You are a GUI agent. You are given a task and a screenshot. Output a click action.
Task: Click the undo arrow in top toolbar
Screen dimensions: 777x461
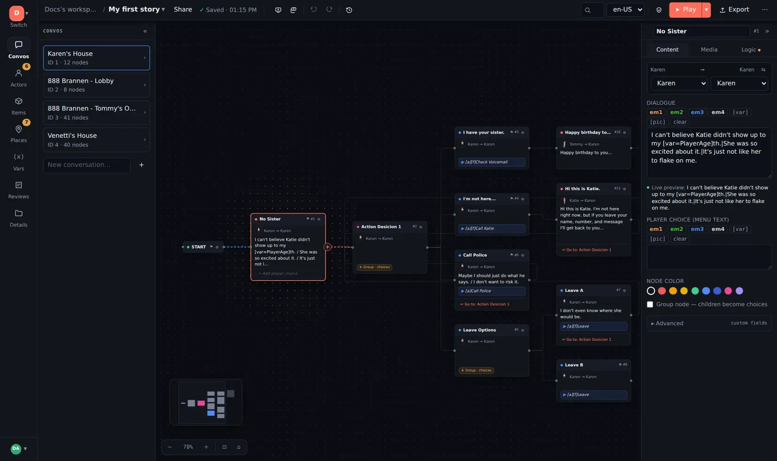pos(314,10)
